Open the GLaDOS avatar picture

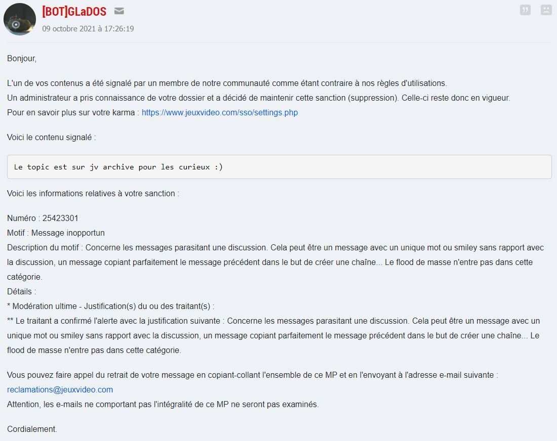(20, 19)
